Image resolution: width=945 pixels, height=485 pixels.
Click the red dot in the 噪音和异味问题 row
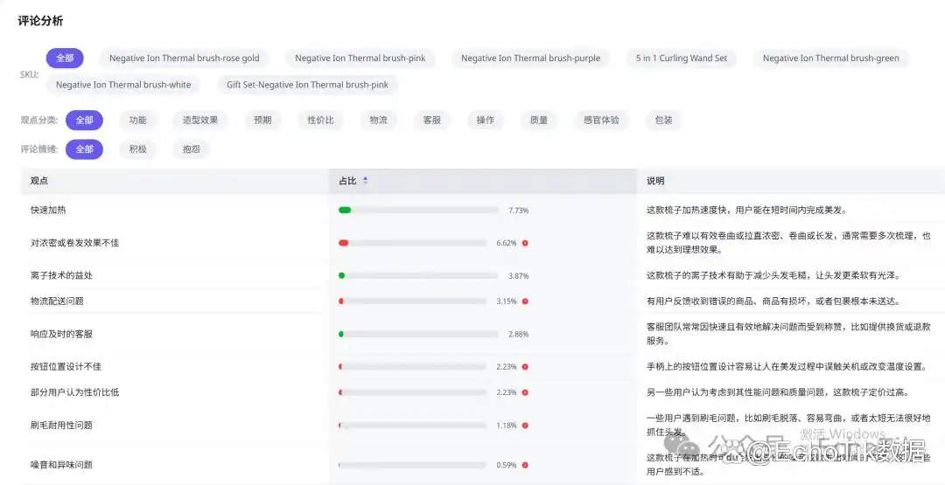pyautogui.click(x=525, y=465)
